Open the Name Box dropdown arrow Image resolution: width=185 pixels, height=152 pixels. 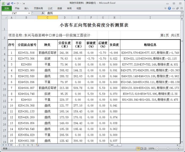[x=29, y=13]
